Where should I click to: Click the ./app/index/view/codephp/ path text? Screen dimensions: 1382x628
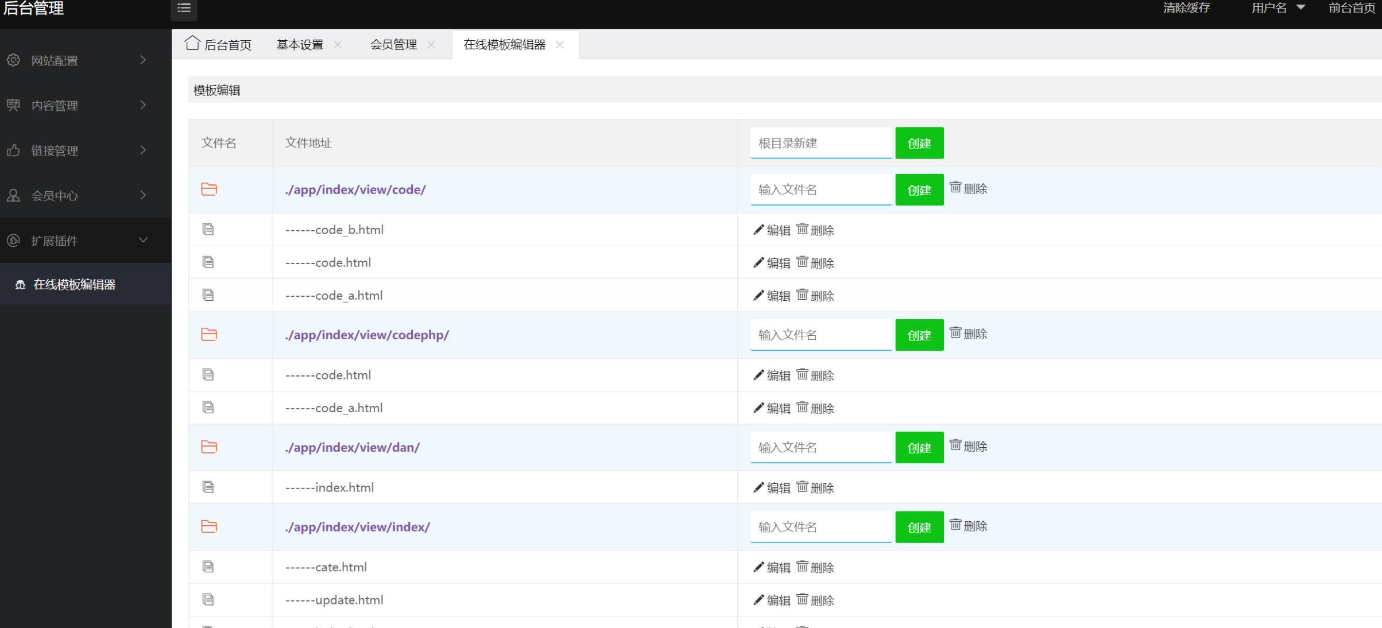(367, 335)
